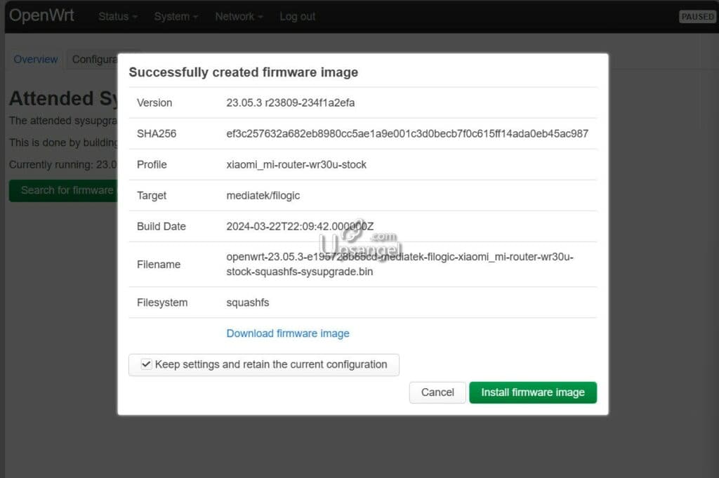The height and width of the screenshot is (478, 719).
Task: Cancel the firmware installation dialog
Action: pos(437,392)
